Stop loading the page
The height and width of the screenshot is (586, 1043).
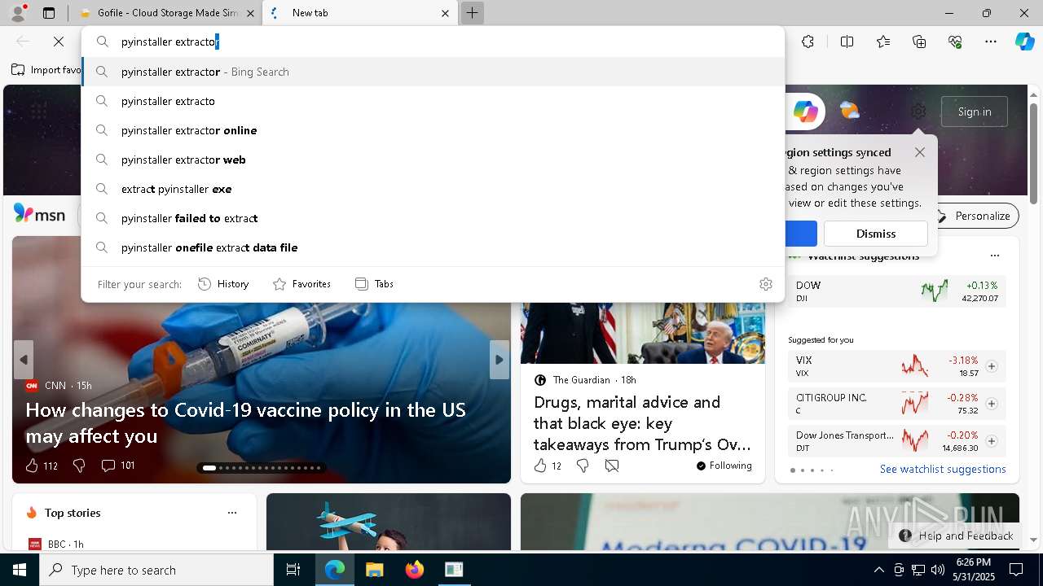pos(59,42)
